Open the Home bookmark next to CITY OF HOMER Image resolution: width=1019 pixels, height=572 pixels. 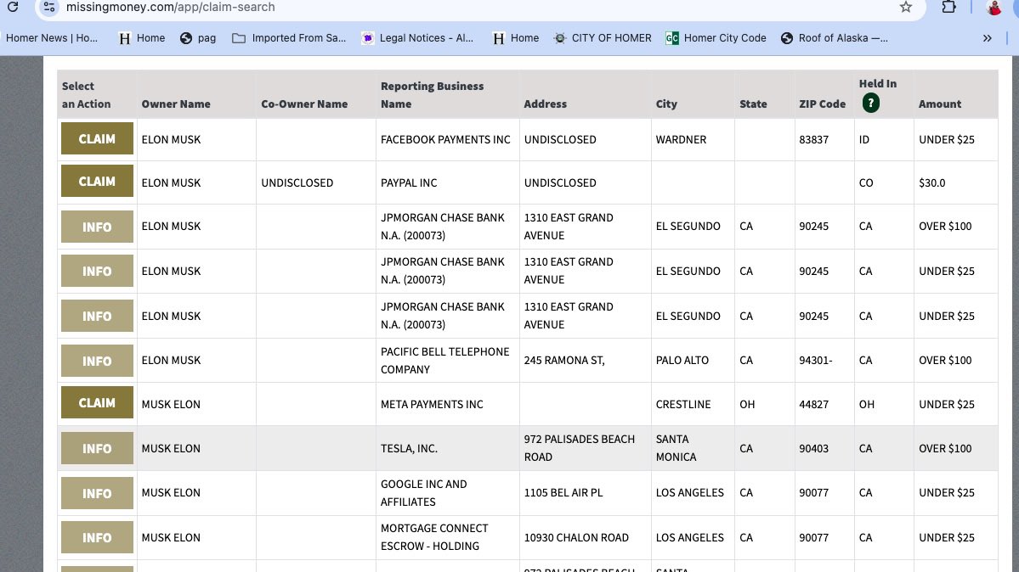point(515,38)
